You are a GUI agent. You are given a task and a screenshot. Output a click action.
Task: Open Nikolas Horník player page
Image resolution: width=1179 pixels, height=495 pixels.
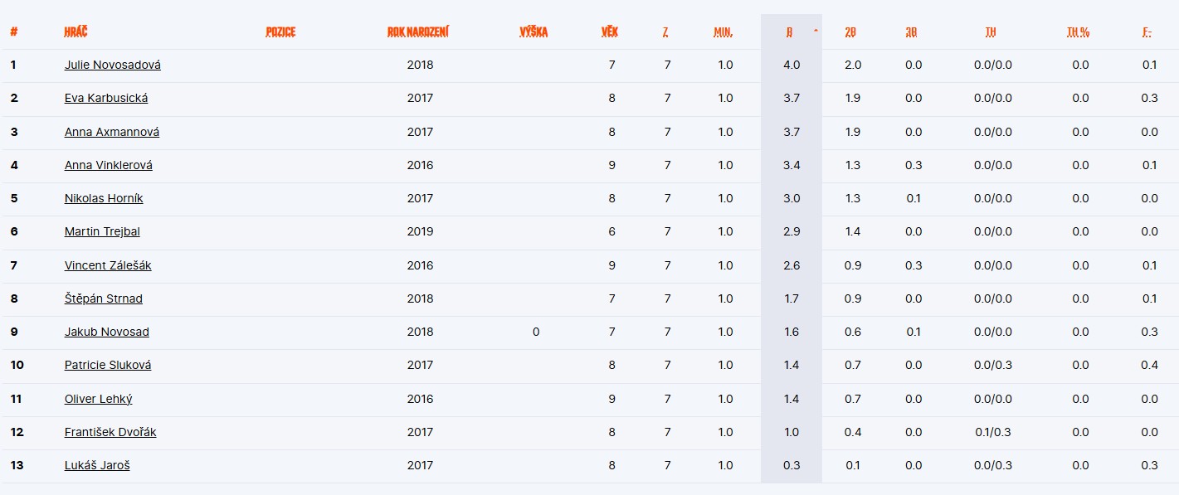105,198
